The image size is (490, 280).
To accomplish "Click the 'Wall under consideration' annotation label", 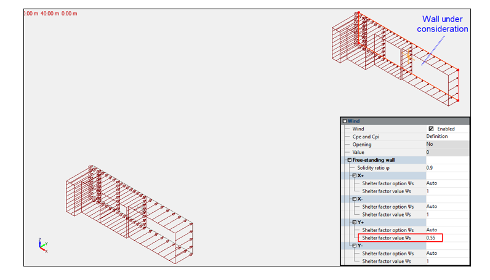I will [x=442, y=24].
